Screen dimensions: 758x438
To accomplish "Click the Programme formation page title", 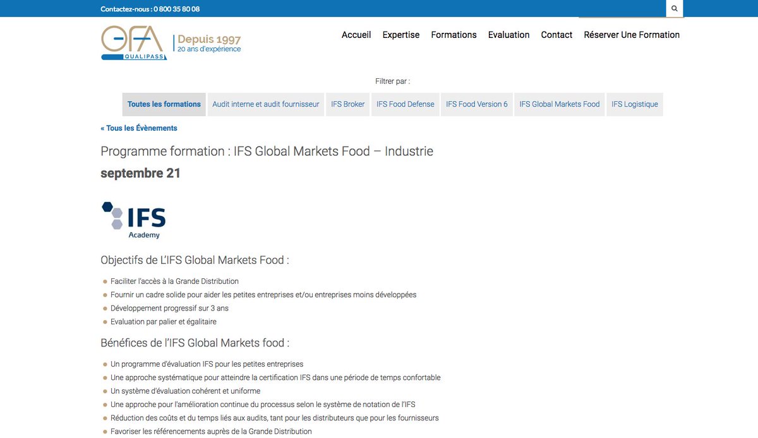I will click(x=267, y=151).
